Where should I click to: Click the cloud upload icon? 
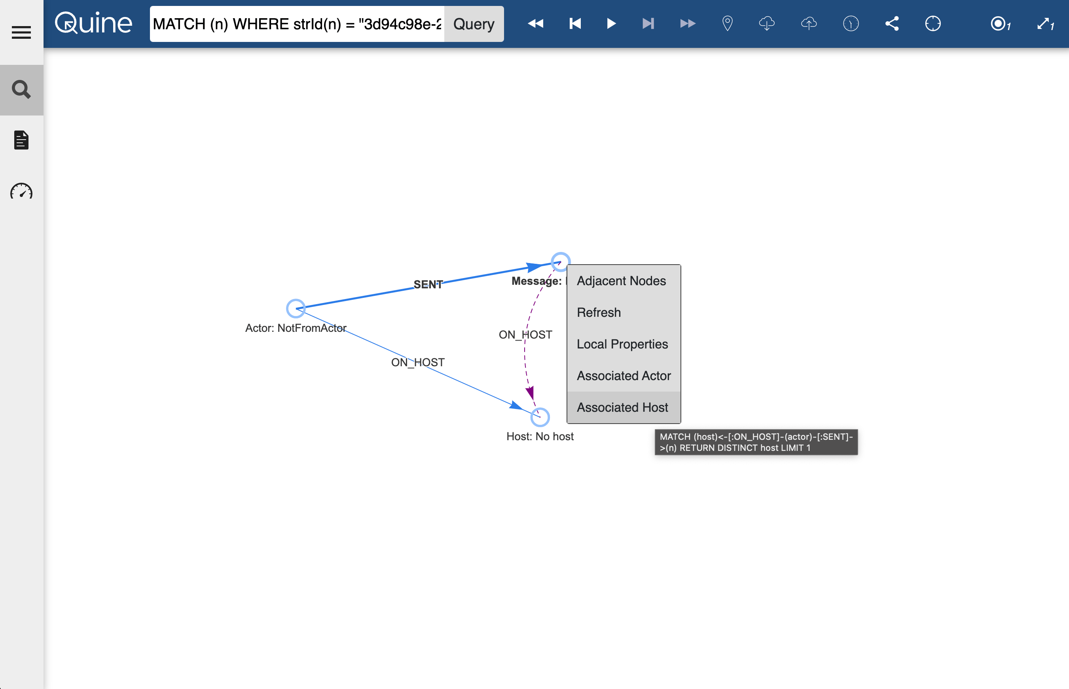click(809, 24)
